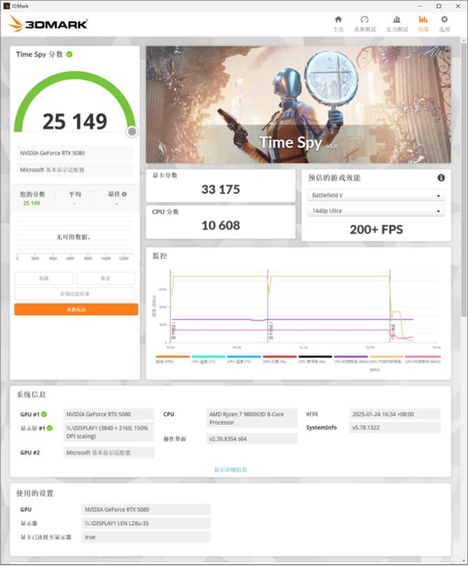Click green checkmark next to GPU #1
The height and width of the screenshot is (566, 468).
[44, 414]
